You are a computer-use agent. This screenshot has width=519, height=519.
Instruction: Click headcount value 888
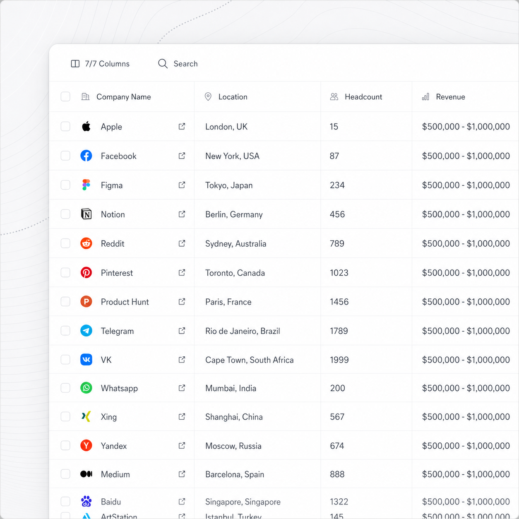[337, 474]
